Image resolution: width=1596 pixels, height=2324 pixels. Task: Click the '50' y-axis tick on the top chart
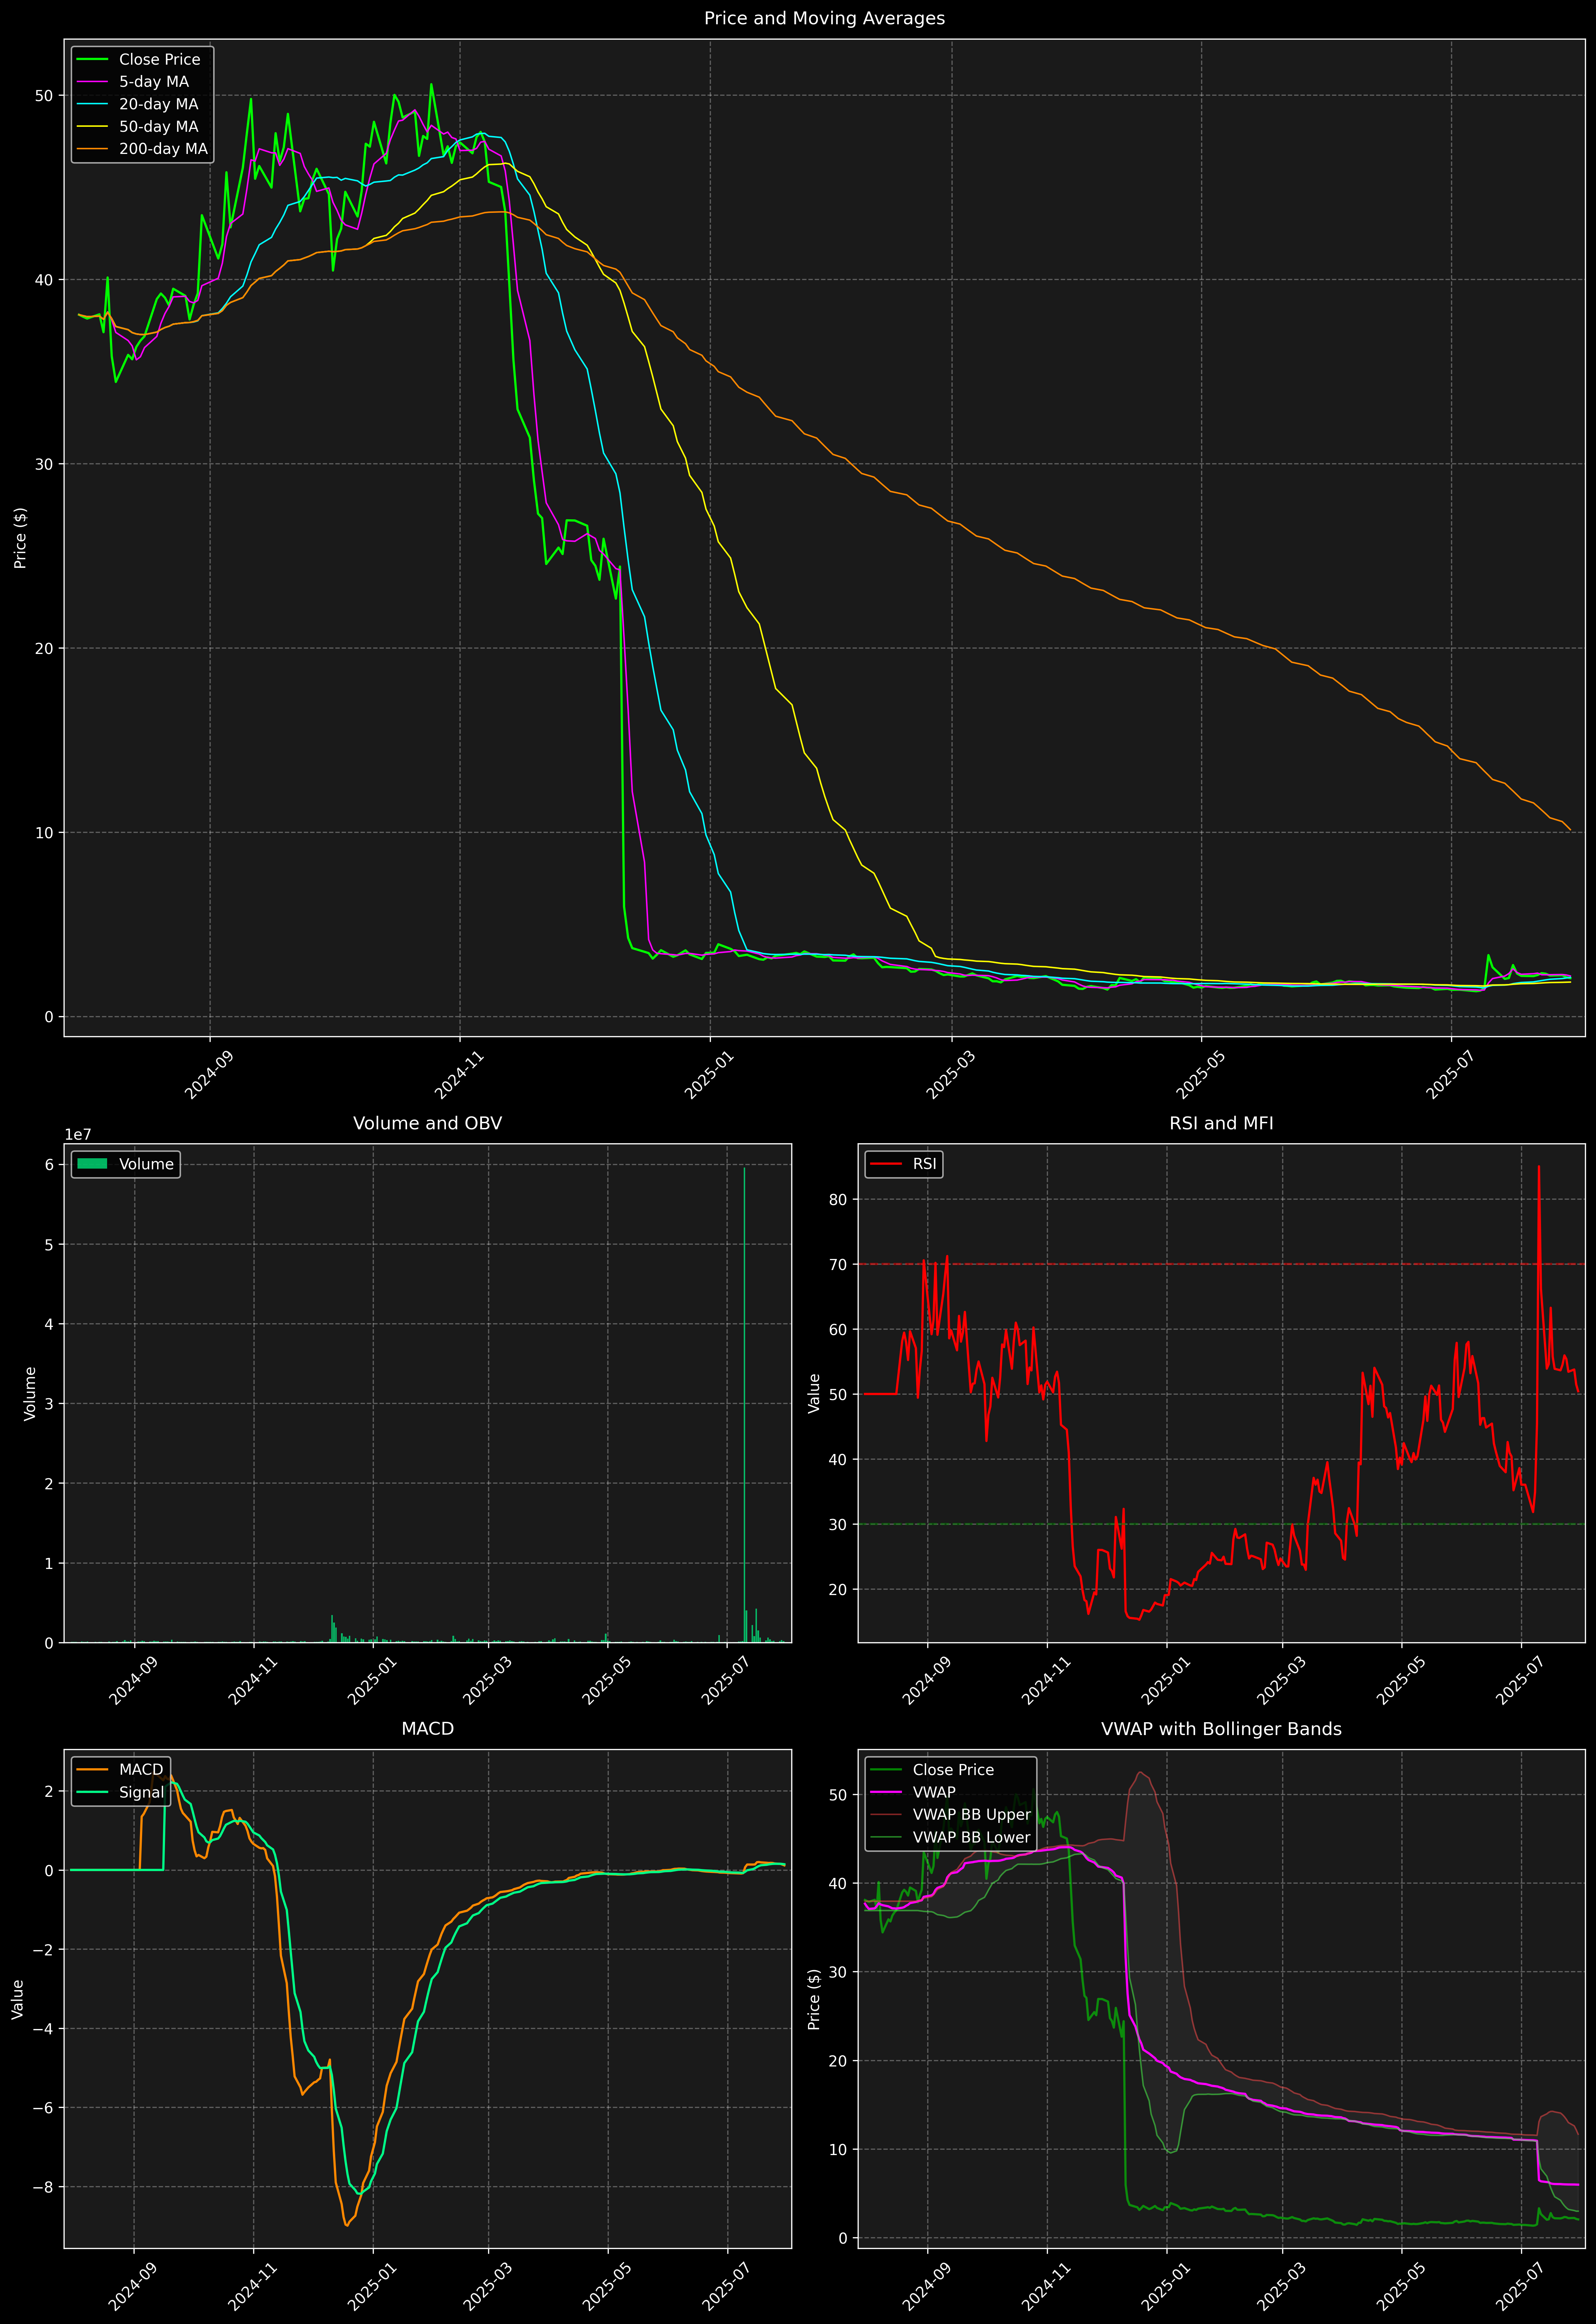[x=44, y=96]
